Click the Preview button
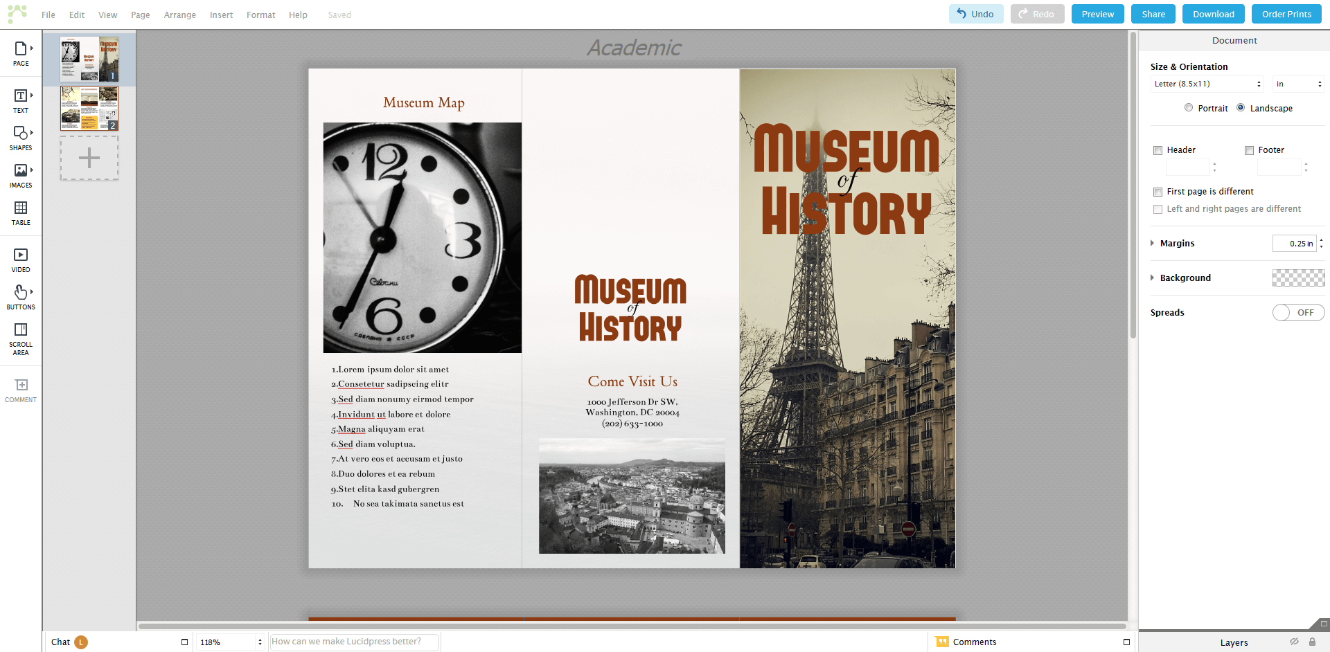 1097,13
